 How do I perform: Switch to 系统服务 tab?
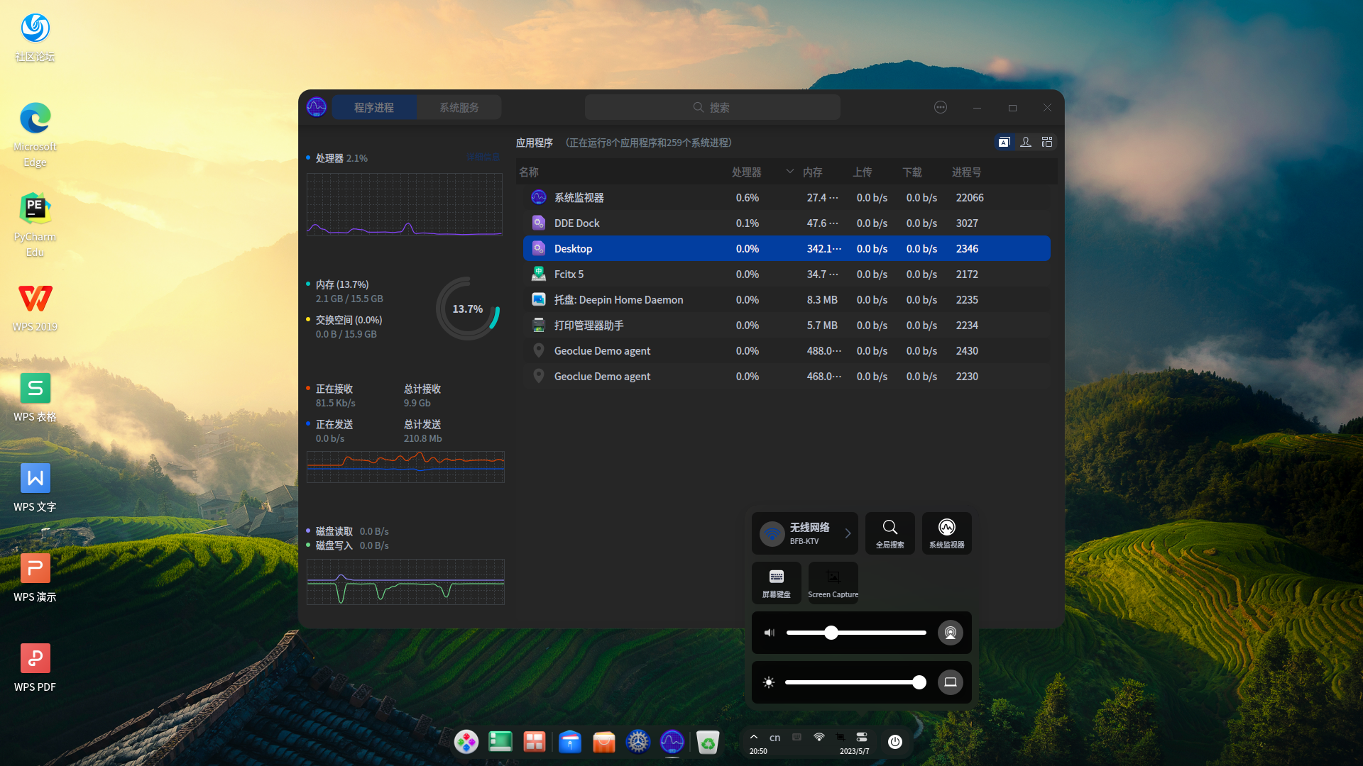(459, 108)
